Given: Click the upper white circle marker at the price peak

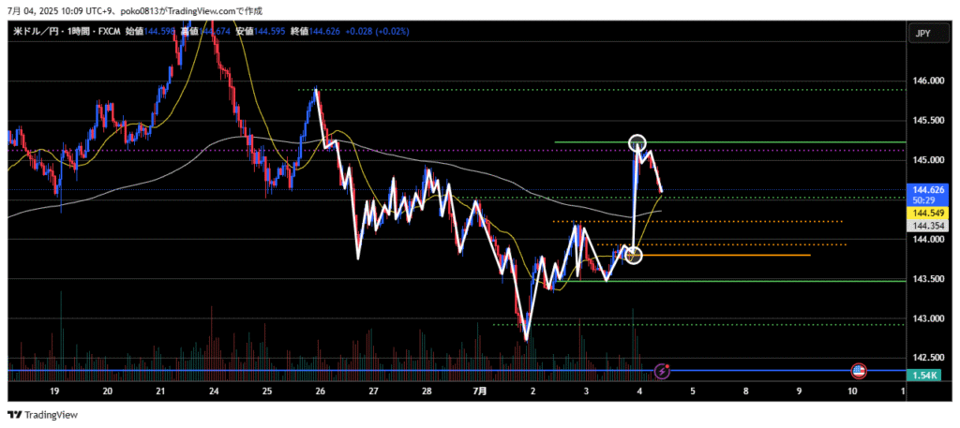Looking at the screenshot, I should pyautogui.click(x=637, y=142).
